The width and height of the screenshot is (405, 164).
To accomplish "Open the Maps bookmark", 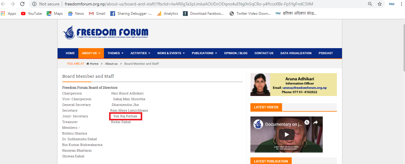I will (55, 14).
